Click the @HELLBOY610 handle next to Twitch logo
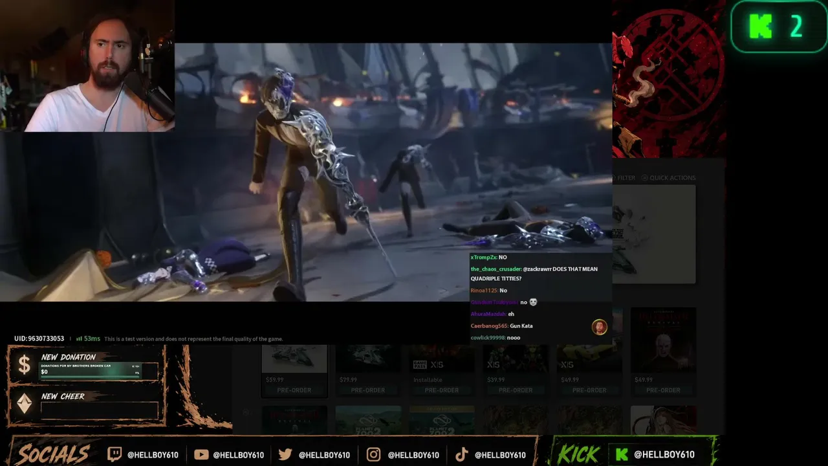The image size is (828, 466). 153,455
